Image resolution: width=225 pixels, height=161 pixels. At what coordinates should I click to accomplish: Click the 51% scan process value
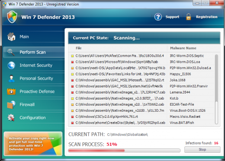(112, 144)
